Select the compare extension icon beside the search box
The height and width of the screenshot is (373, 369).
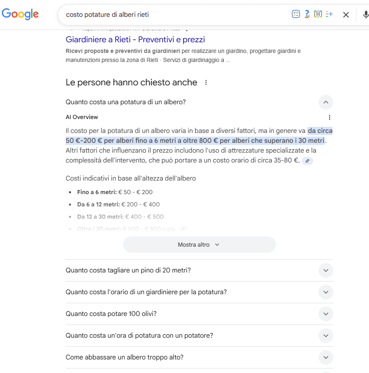(x=318, y=14)
